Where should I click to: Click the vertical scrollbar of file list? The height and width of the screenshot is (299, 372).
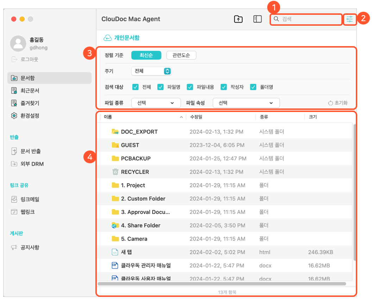coord(354,192)
